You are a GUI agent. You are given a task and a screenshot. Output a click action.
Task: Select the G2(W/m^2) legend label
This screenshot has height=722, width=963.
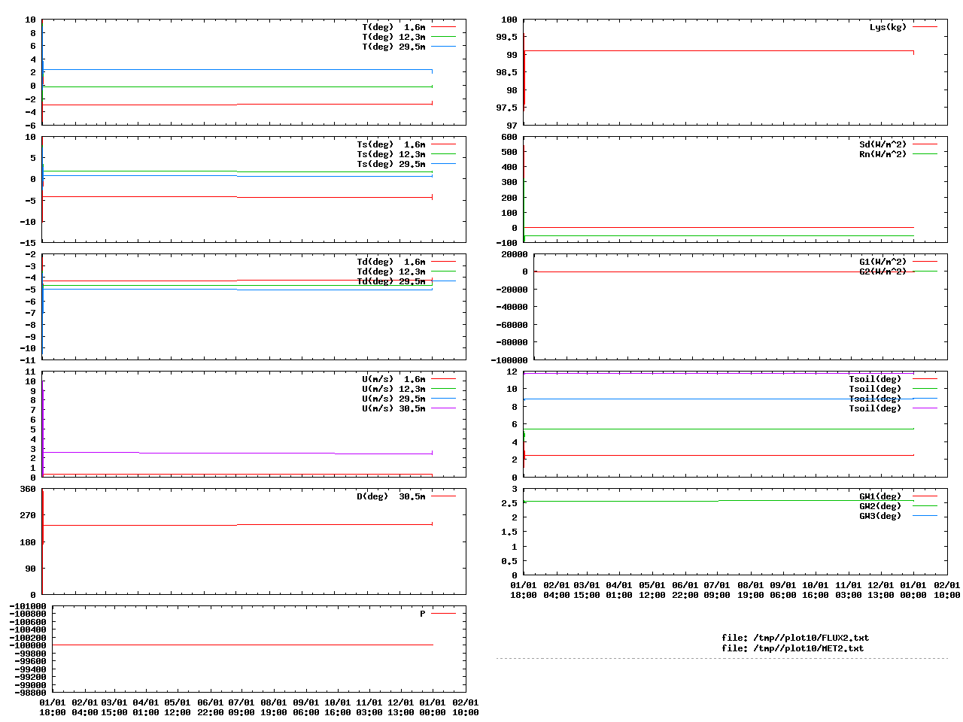[882, 272]
